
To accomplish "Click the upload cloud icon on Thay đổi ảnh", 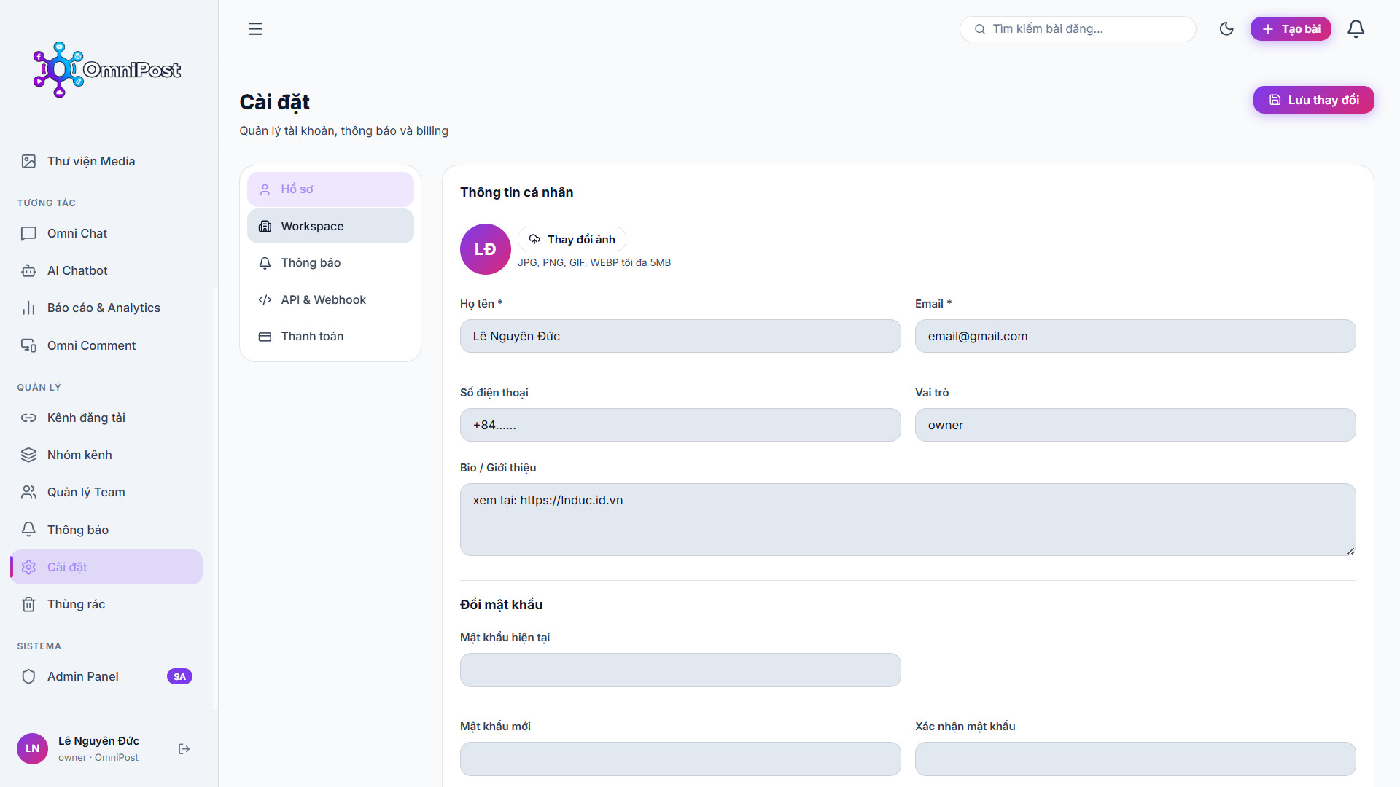I will coord(534,240).
